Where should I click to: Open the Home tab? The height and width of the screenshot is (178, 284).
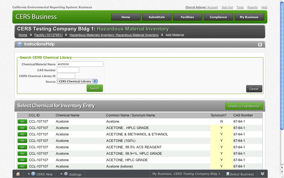click(x=126, y=17)
